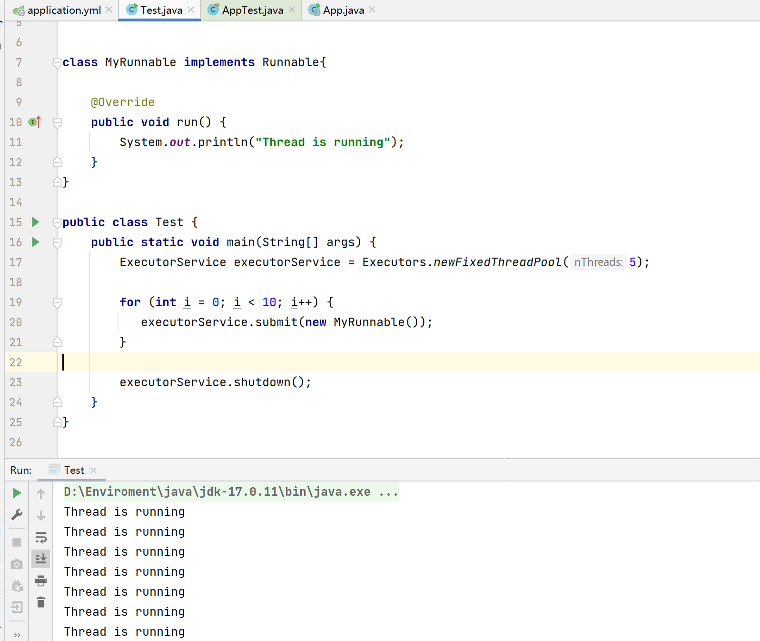Collapse the main method fold on line 16
The image size is (760, 641).
(x=57, y=243)
